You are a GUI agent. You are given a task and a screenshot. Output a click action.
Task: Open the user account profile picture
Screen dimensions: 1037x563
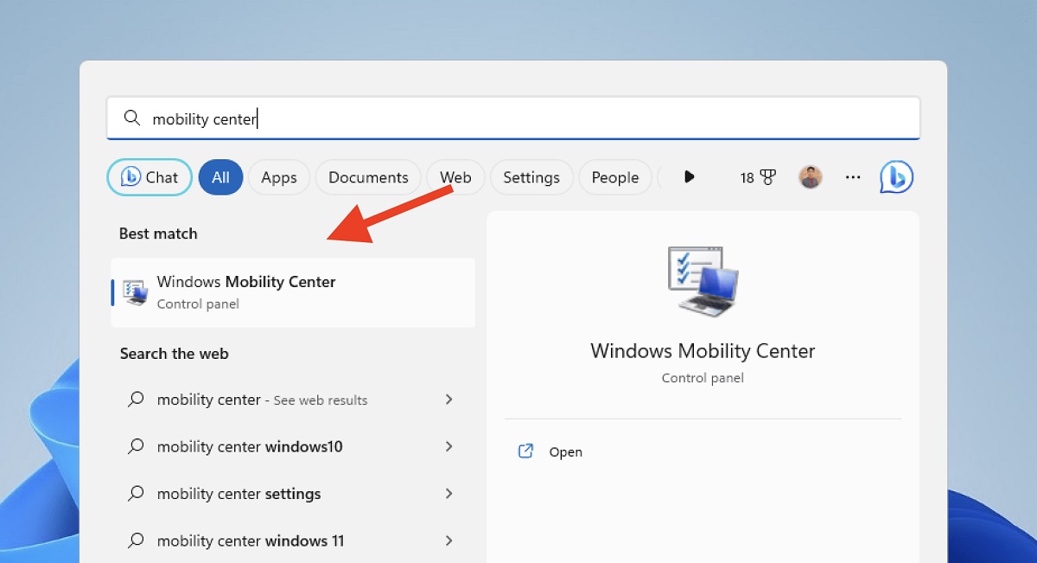click(x=811, y=176)
